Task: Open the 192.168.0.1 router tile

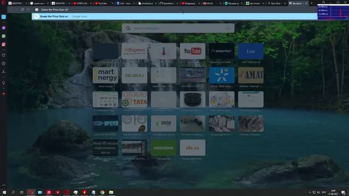Action: pos(135,75)
